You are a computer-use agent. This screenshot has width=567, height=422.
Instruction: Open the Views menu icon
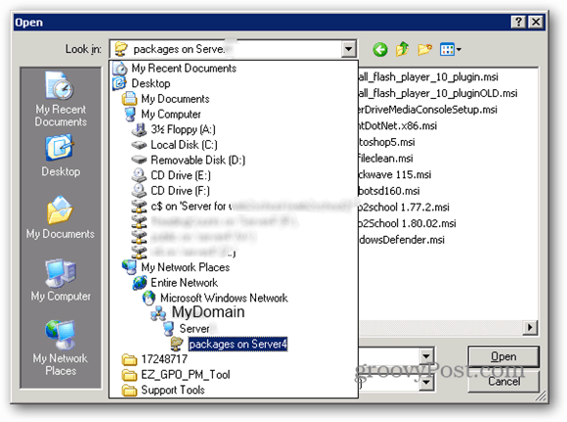click(x=451, y=49)
